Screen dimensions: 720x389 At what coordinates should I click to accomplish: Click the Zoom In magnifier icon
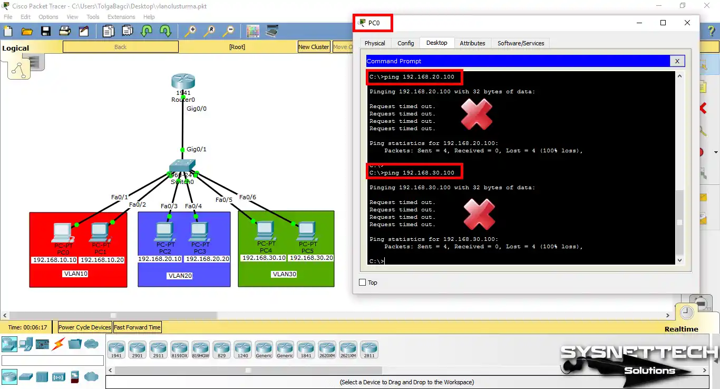coord(190,31)
